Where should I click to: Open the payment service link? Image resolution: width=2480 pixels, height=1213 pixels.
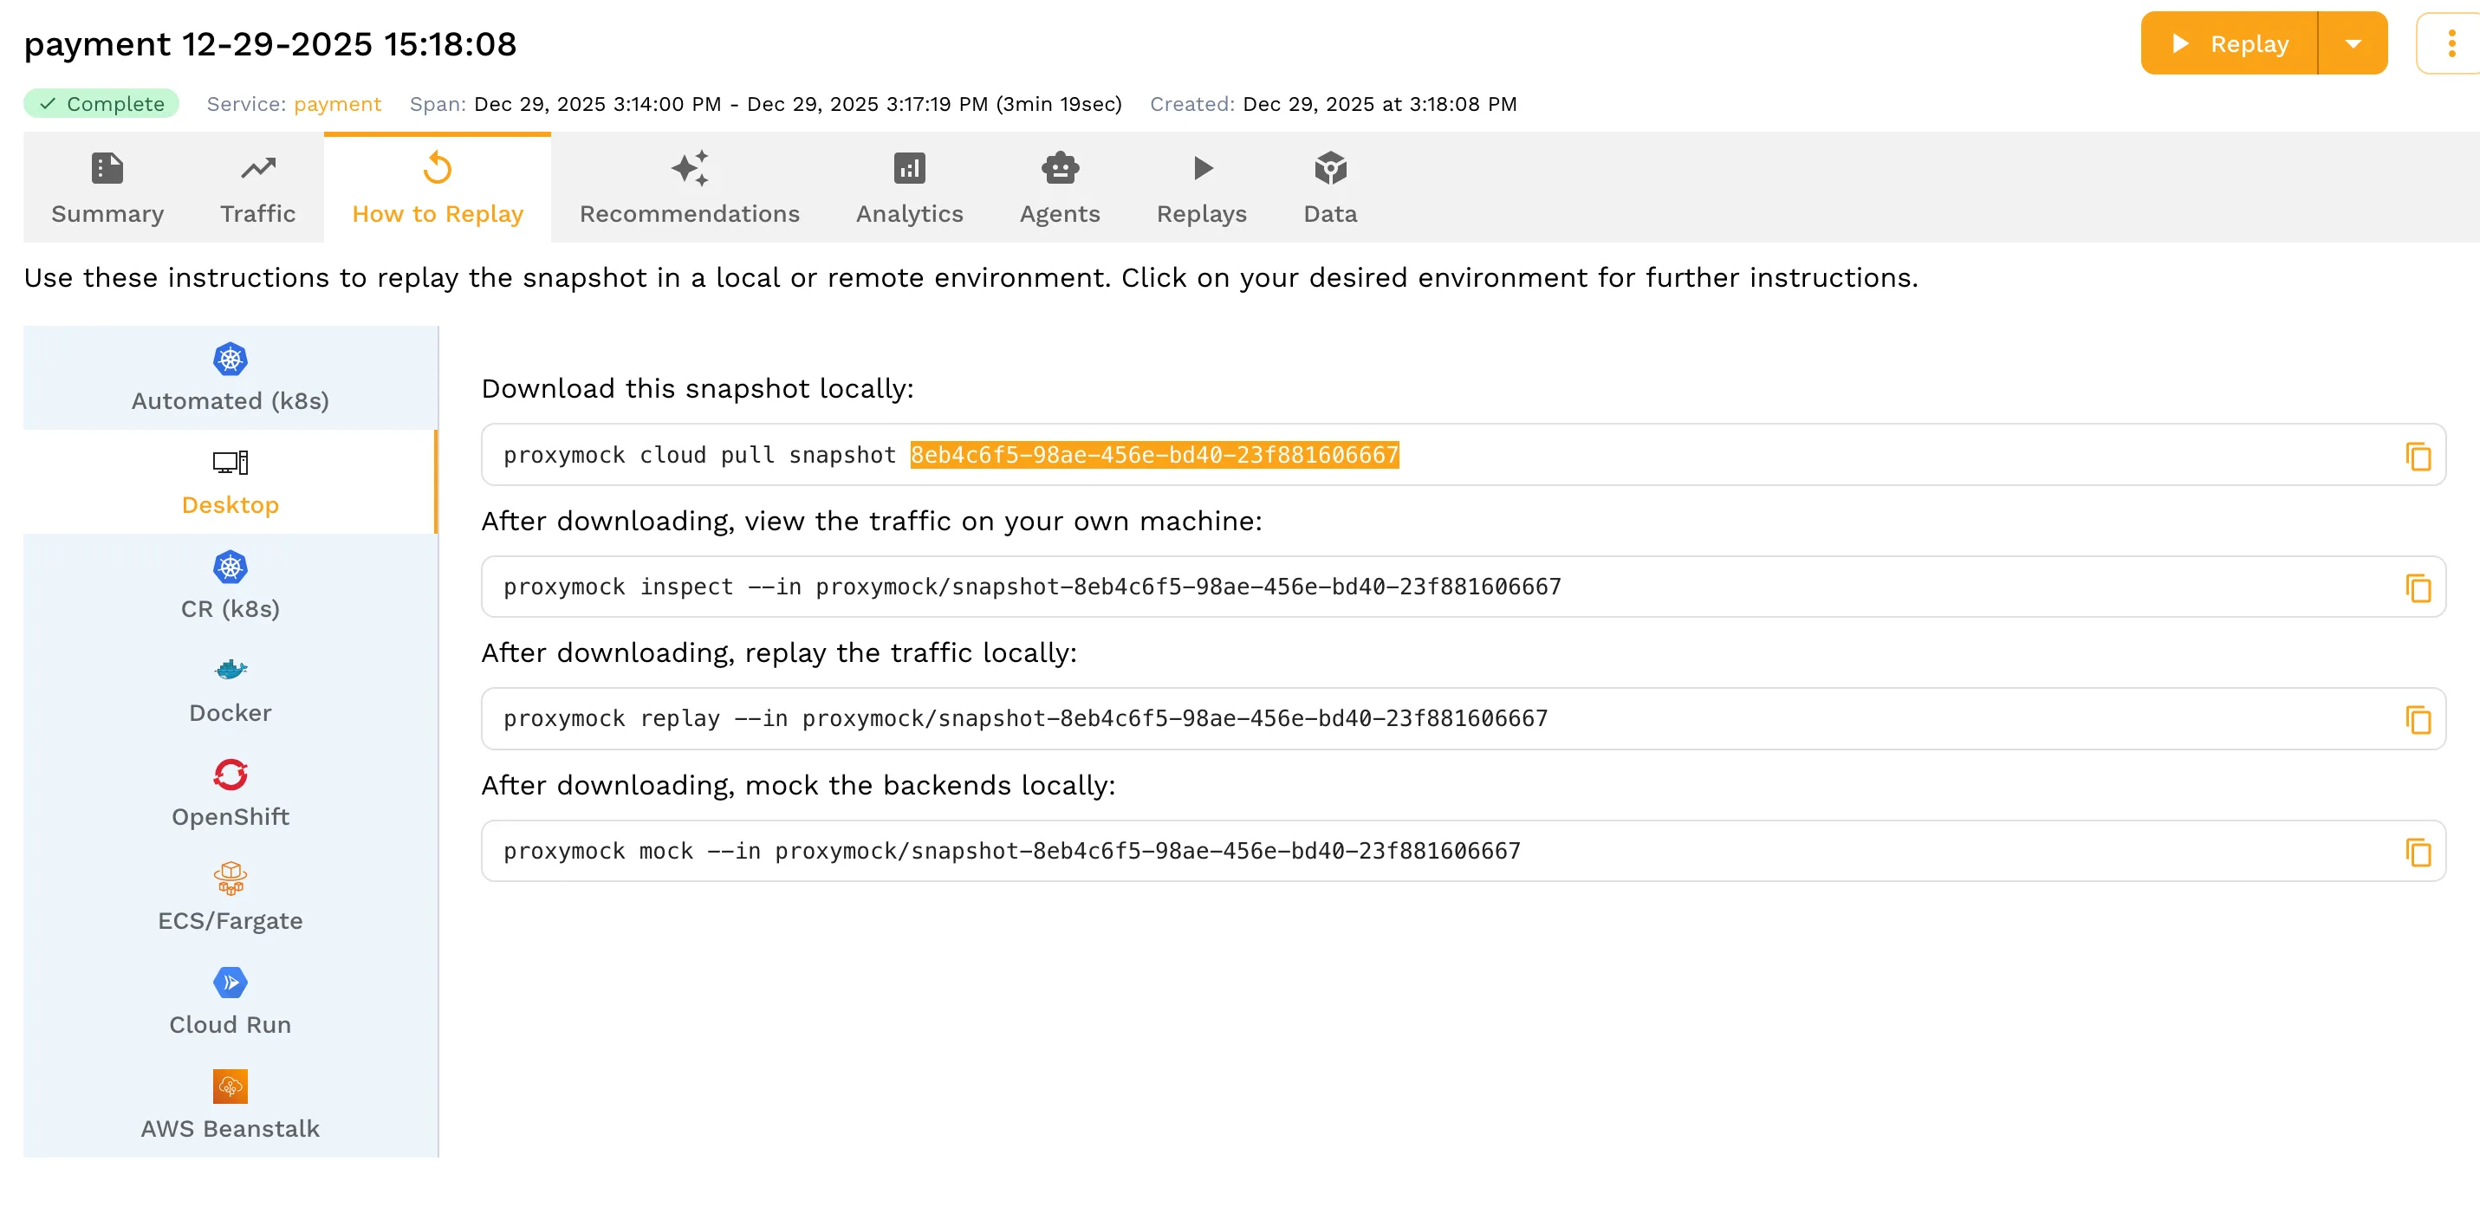point(337,104)
